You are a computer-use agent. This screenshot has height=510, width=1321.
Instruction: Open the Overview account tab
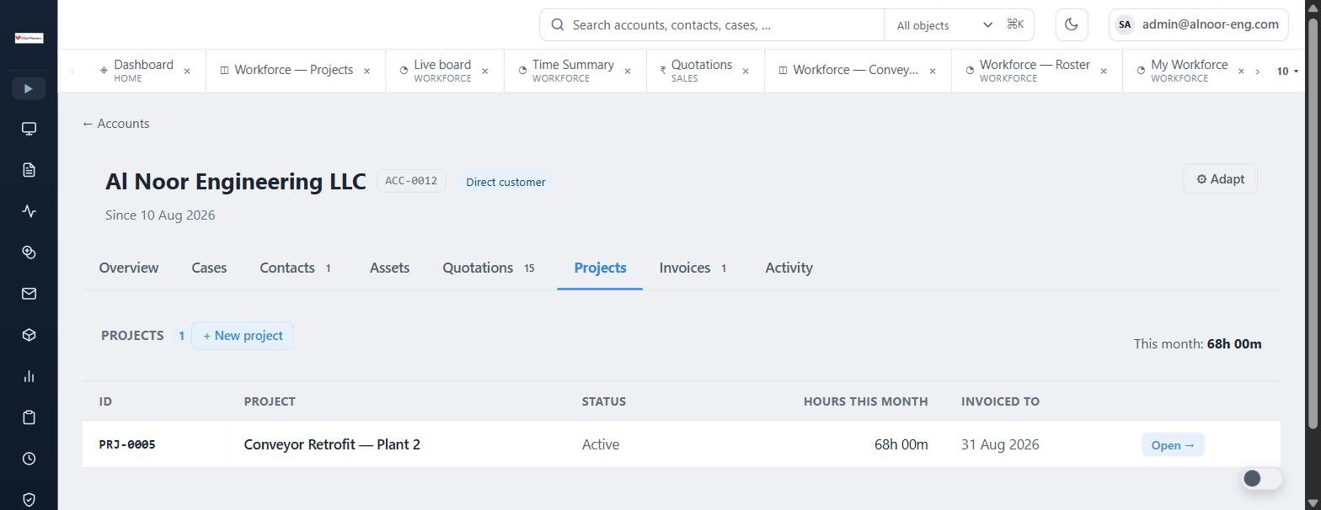coord(129,268)
